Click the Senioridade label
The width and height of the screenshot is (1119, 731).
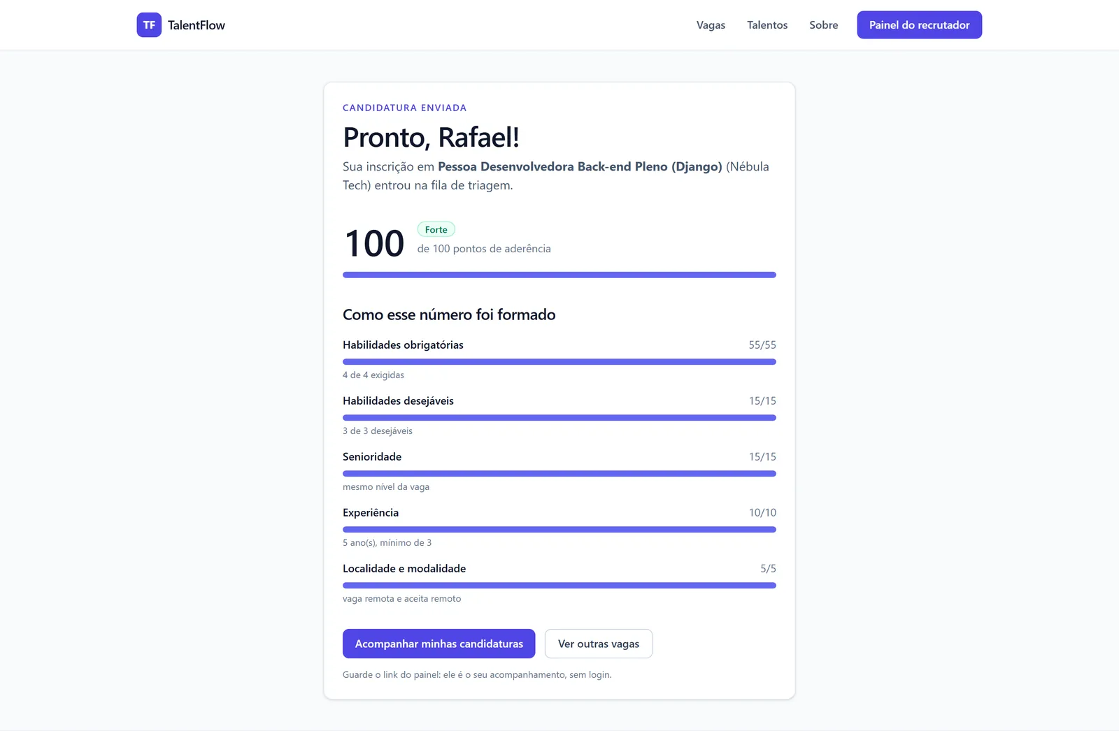click(372, 456)
